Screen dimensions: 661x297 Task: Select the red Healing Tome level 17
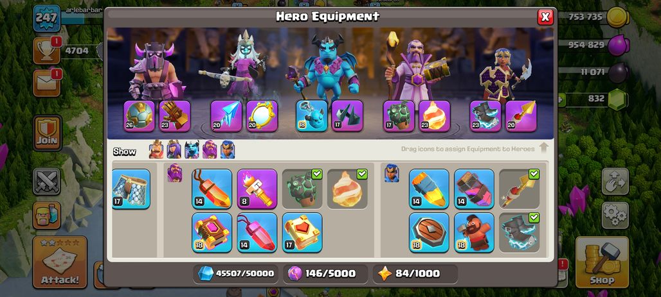point(302,232)
